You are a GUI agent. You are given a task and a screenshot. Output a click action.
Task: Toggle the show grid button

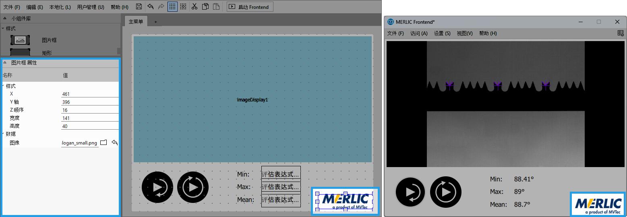[172, 6]
